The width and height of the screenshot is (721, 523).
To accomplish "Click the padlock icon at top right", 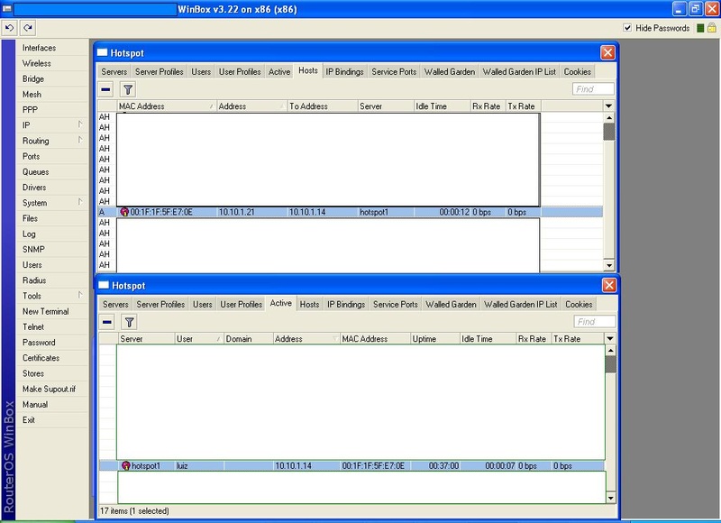I will (712, 28).
